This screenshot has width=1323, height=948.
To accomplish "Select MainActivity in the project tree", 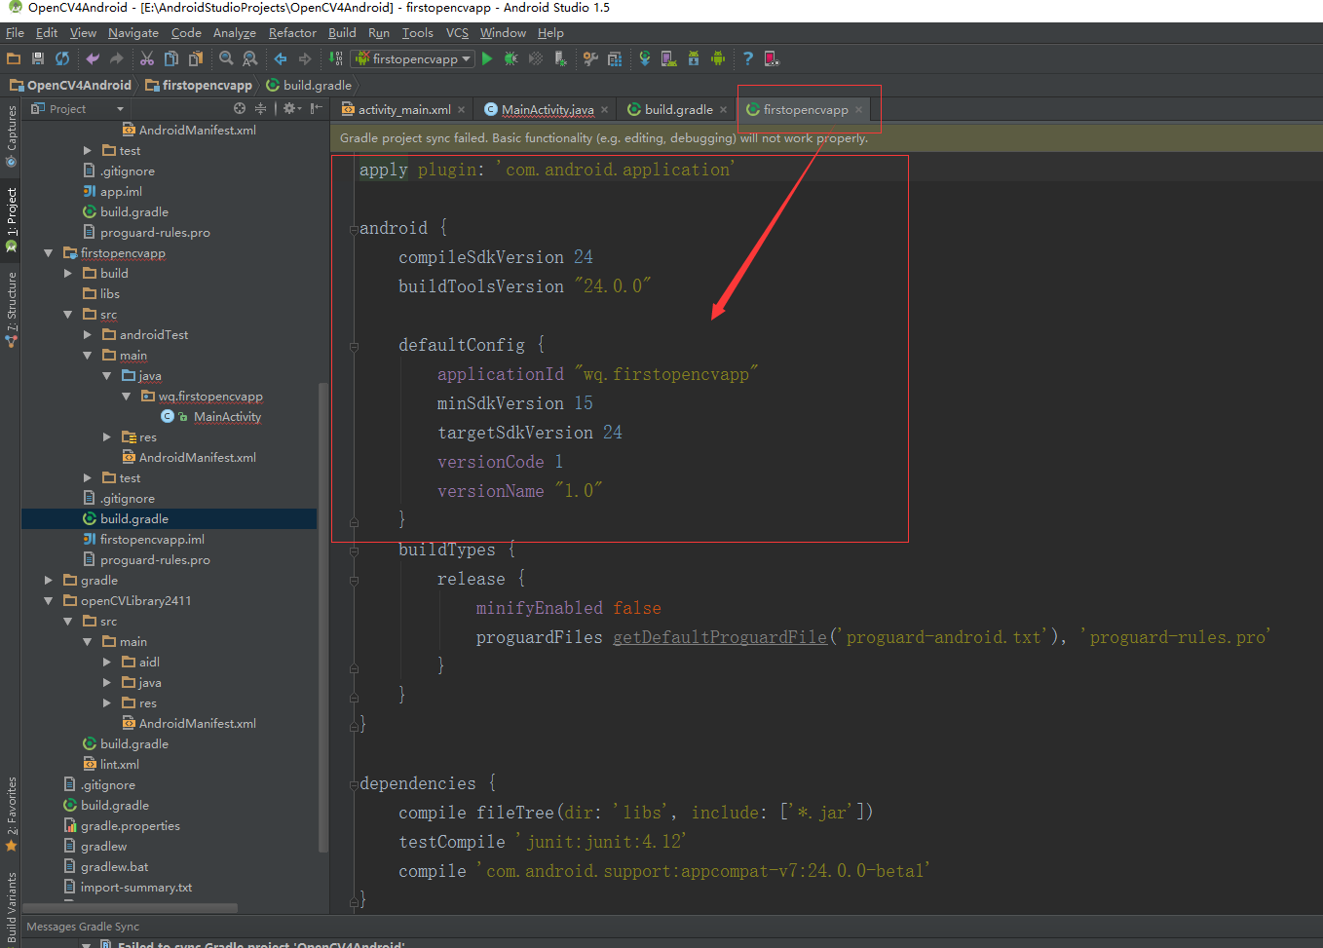I will pyautogui.click(x=227, y=416).
